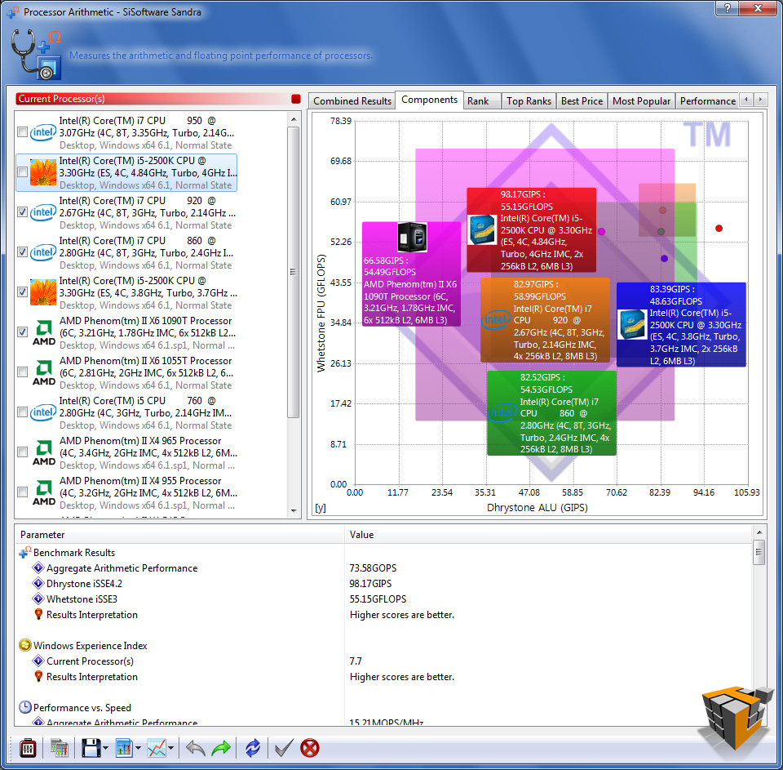Click the [y] axis label under the chart
This screenshot has height=770, width=783.
pos(321,508)
